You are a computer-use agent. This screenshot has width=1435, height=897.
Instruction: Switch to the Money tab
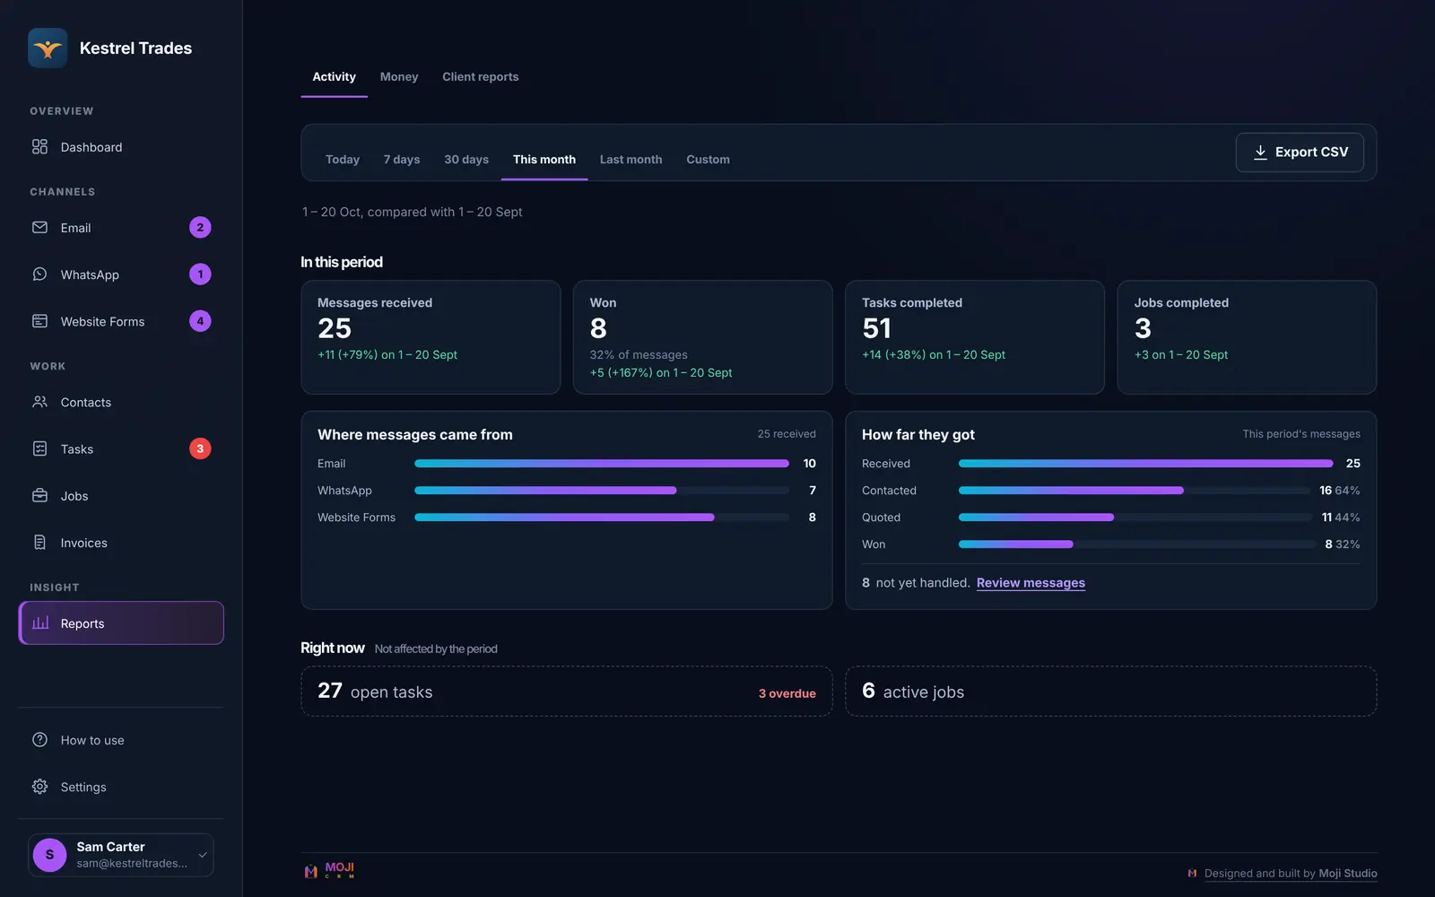point(399,77)
